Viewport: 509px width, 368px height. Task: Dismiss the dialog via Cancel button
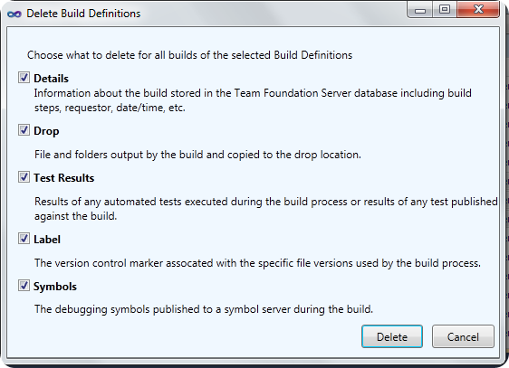coord(463,336)
